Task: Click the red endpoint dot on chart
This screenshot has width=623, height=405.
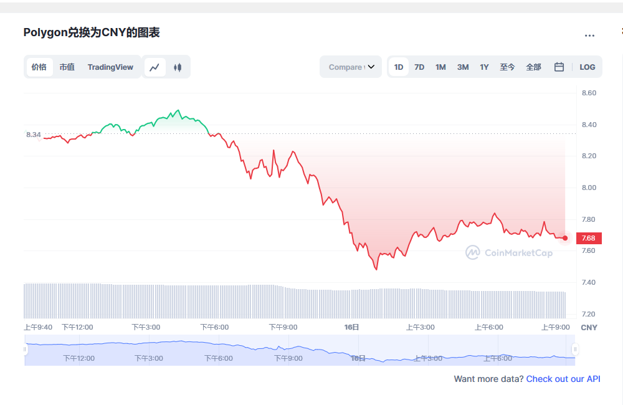Action: coord(565,238)
